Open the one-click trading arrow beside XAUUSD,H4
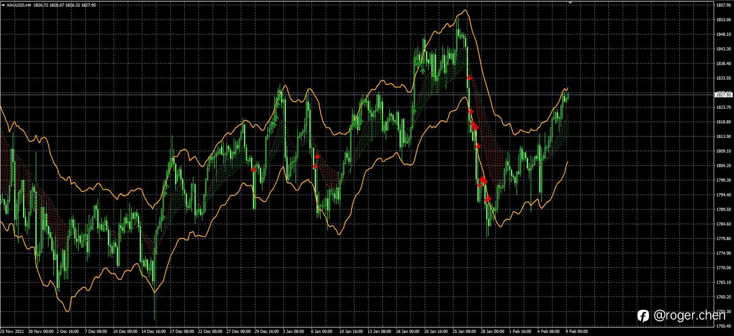Screen dimensions: 734x336 4,5
